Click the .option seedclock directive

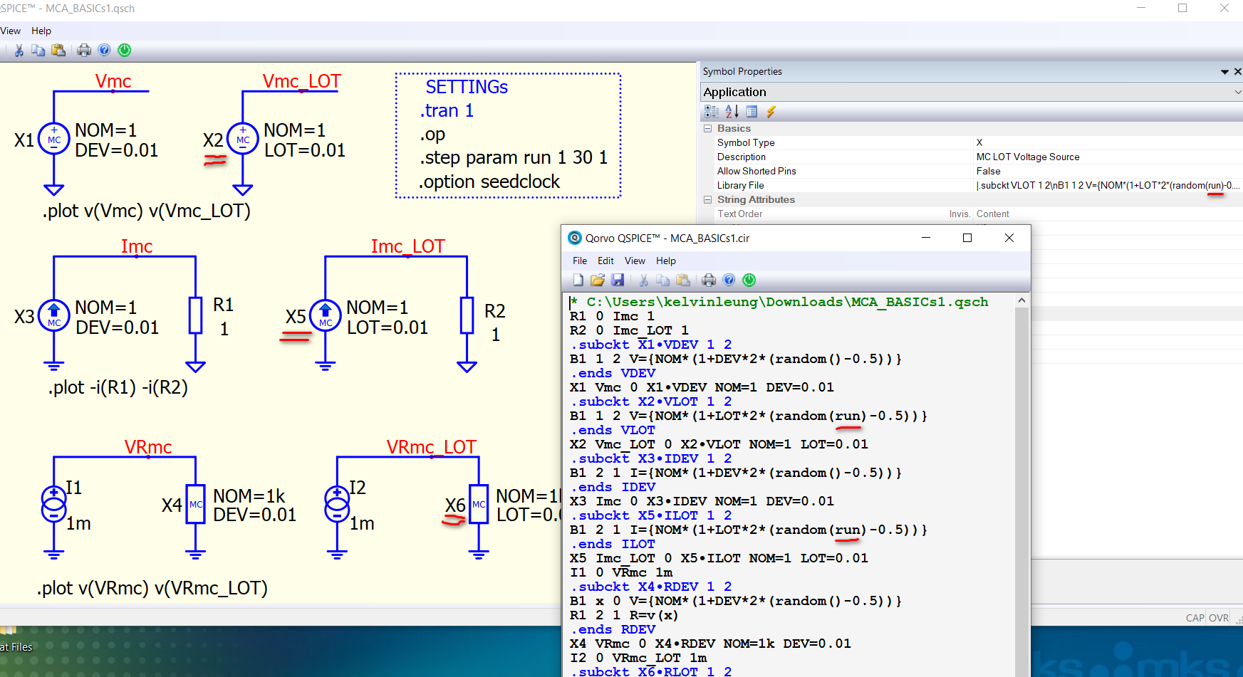point(490,182)
